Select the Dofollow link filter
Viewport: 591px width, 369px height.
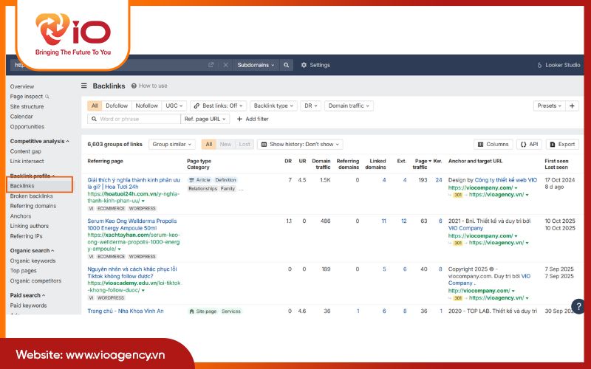tap(117, 106)
